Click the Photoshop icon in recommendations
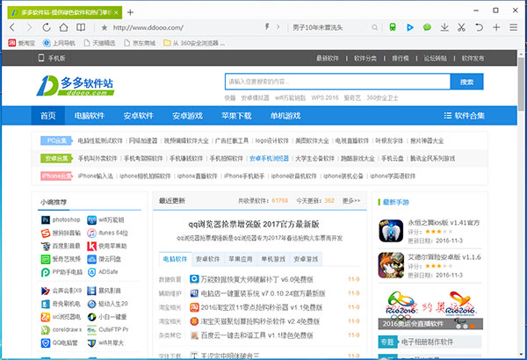Viewport: 527px width, 360px height. (46, 220)
